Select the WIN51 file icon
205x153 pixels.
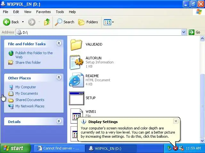(x=77, y=116)
